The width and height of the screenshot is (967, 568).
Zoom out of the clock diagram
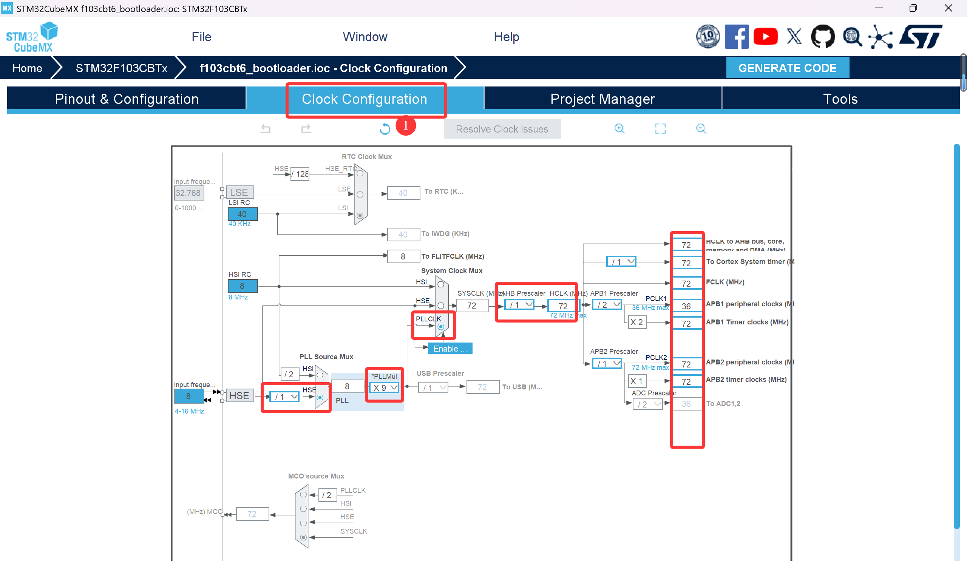[x=701, y=128]
